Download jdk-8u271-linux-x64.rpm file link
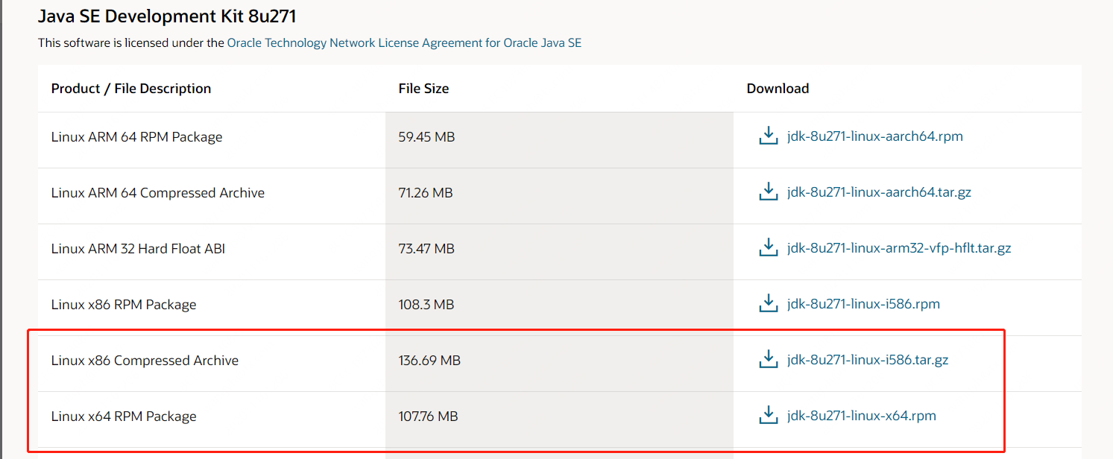 [x=862, y=416]
